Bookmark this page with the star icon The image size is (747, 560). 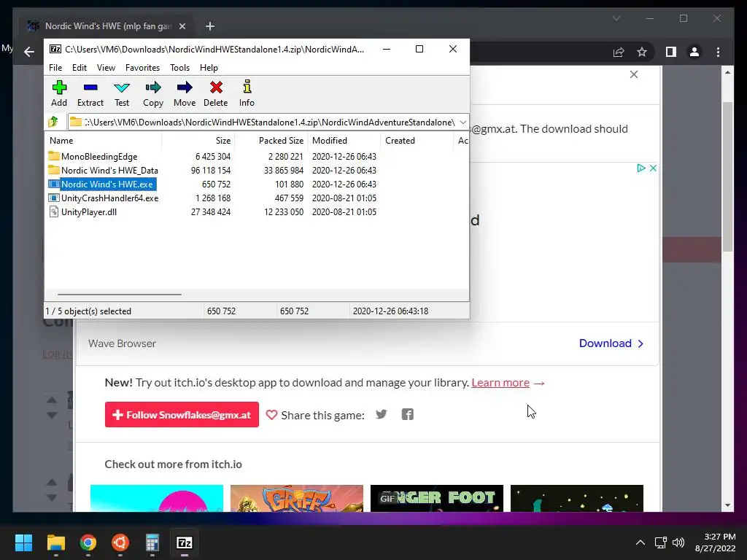pos(642,52)
